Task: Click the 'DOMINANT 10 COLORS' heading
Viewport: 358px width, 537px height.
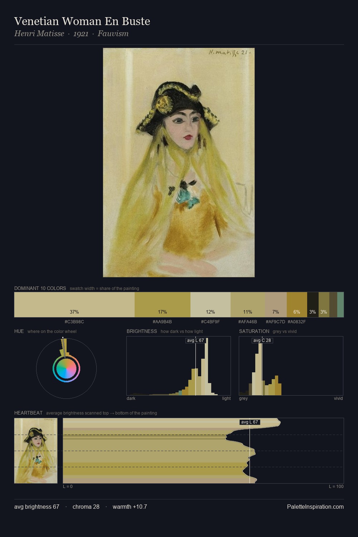Action: pyautogui.click(x=40, y=288)
